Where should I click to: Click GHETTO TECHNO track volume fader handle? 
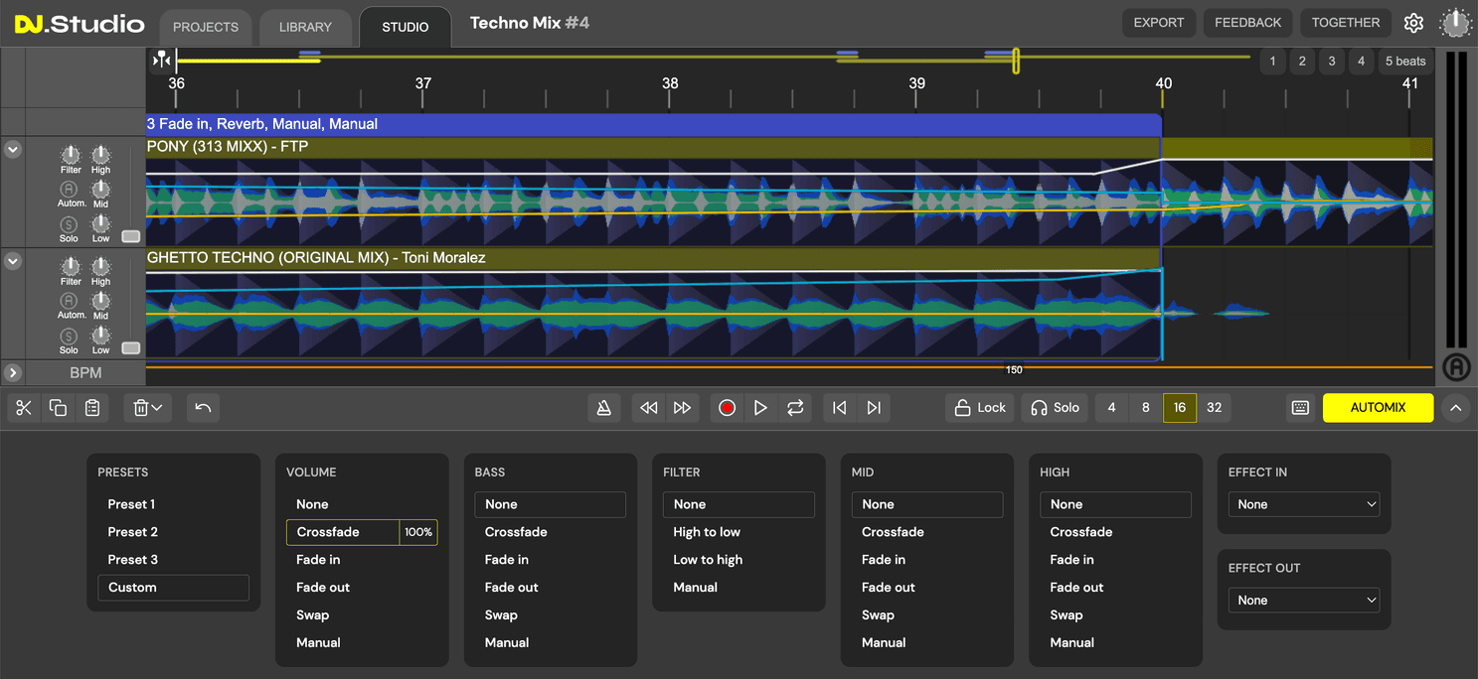click(x=130, y=348)
